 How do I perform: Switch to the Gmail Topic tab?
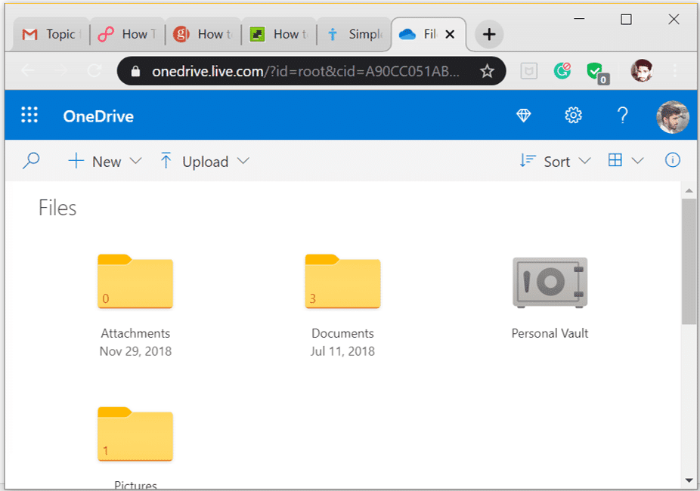[51, 34]
